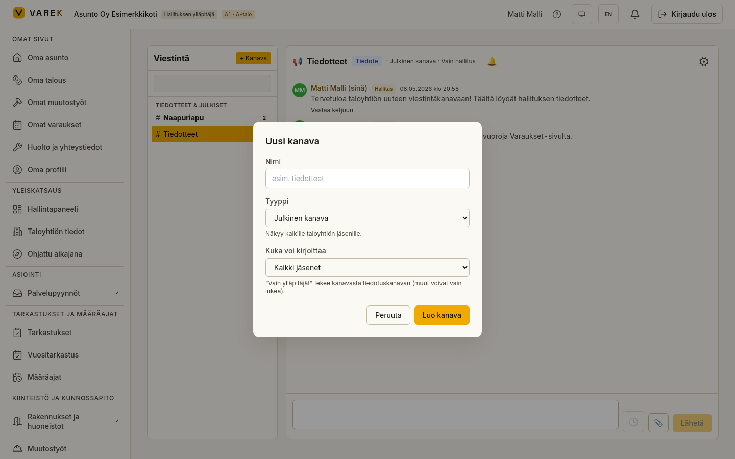The height and width of the screenshot is (459, 735).
Task: Click the A1 · A-talo badge
Action: [238, 14]
